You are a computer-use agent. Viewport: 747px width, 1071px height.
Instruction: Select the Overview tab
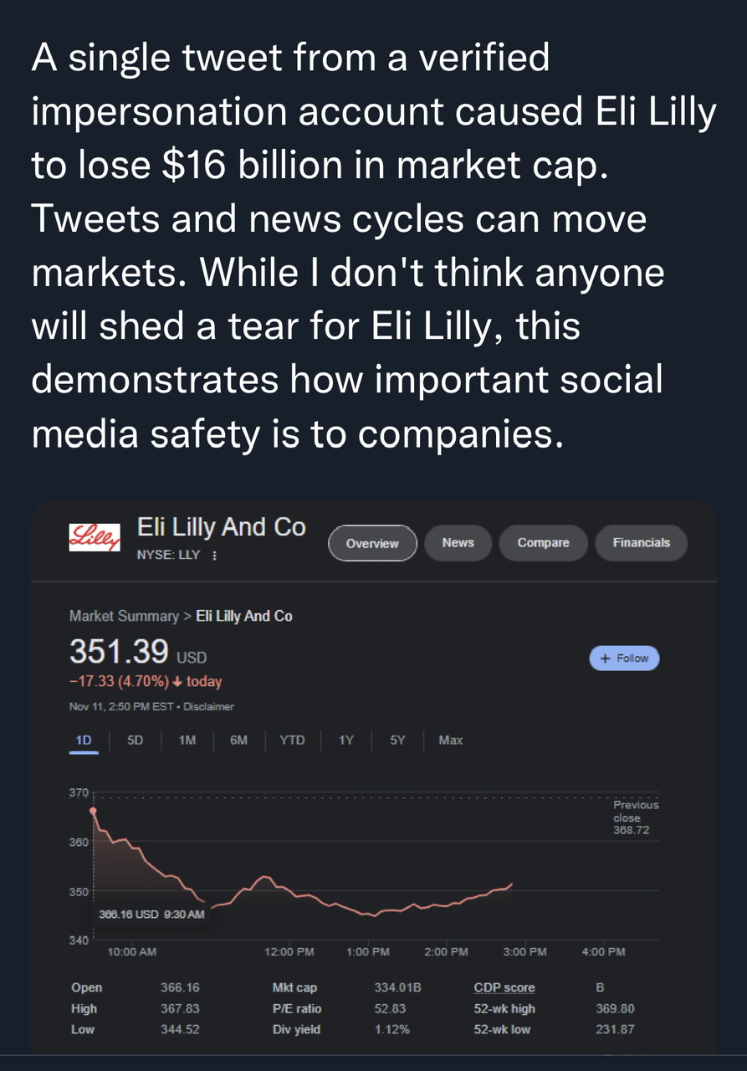point(372,543)
